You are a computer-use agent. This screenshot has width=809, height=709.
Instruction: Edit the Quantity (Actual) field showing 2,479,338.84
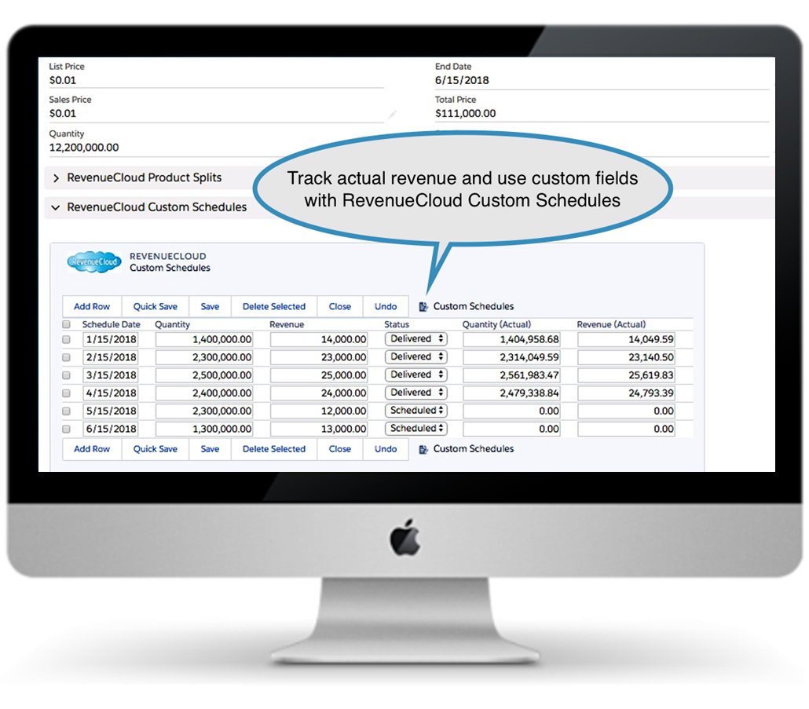(512, 393)
